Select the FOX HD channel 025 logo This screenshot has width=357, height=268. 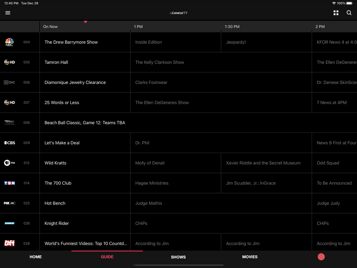point(9,203)
